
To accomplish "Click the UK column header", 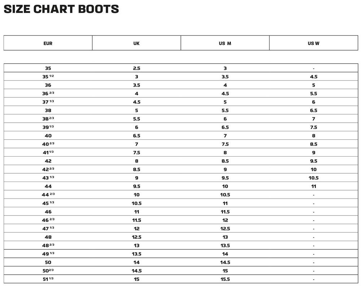I will pyautogui.click(x=136, y=43).
